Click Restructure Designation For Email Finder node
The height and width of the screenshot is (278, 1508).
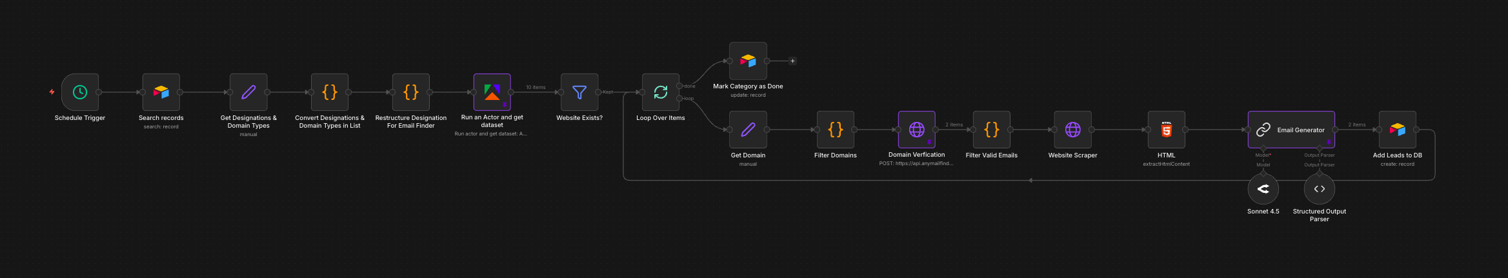(411, 92)
